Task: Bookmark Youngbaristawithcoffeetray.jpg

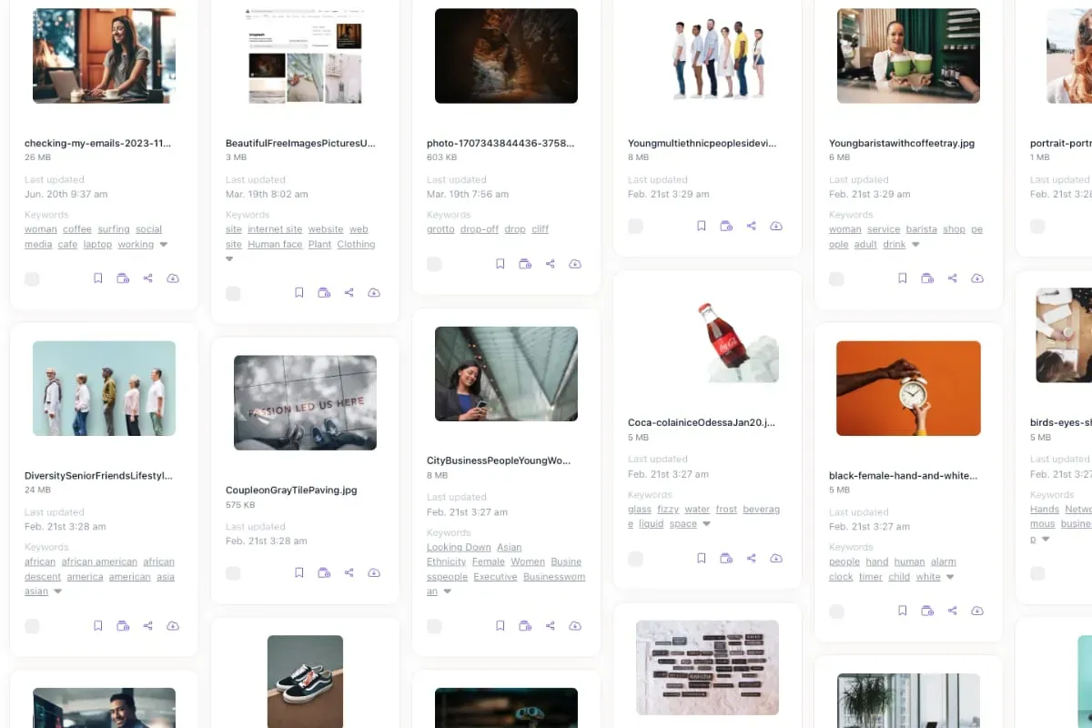Action: click(903, 278)
